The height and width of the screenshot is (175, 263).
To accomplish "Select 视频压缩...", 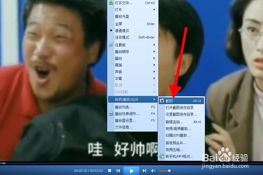I will [181, 150].
